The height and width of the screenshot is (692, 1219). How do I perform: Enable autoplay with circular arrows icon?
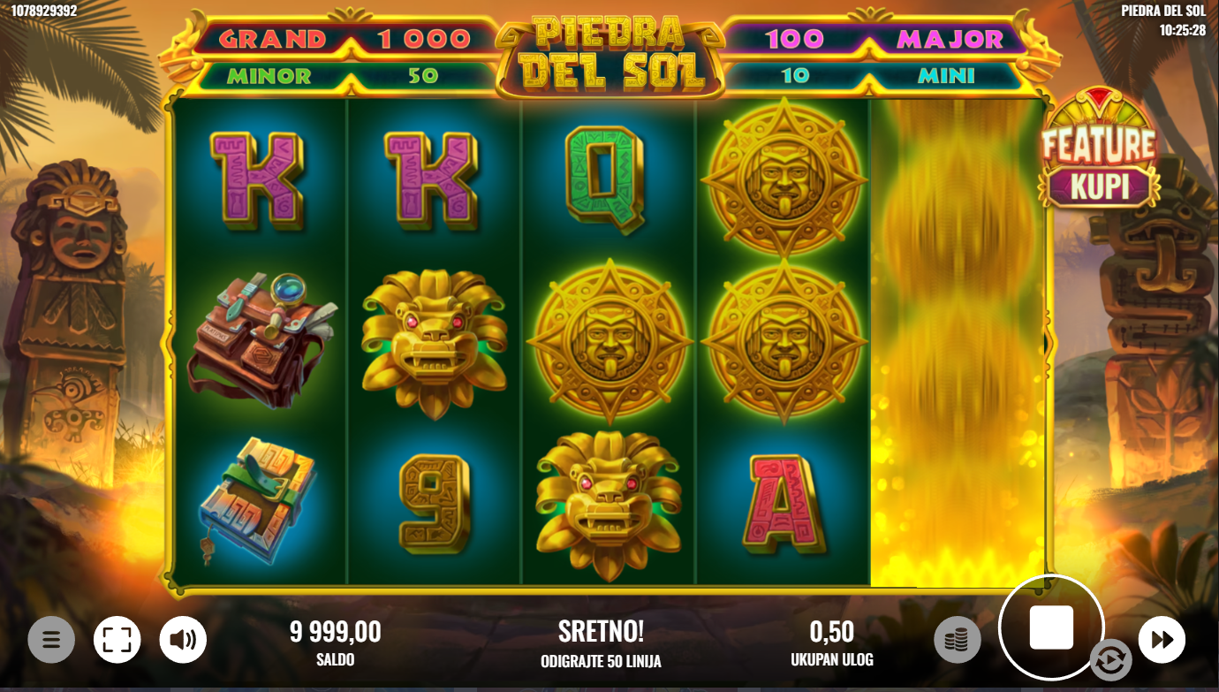point(1109,659)
